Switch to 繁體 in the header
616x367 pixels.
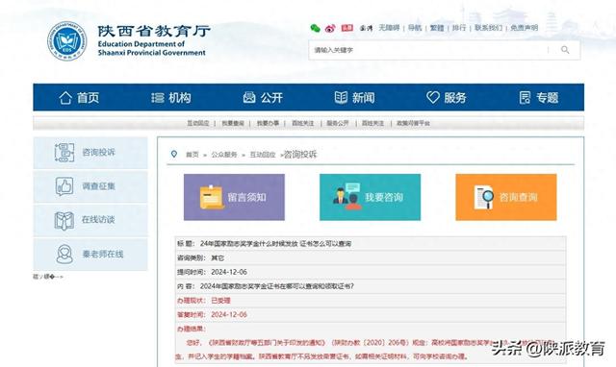pos(437,28)
